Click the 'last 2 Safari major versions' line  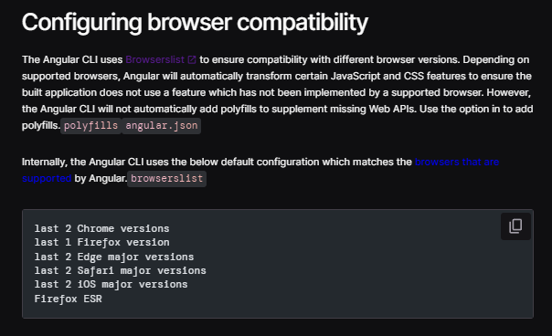coord(120,270)
